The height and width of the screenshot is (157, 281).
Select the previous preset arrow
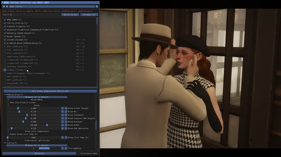point(4,6)
